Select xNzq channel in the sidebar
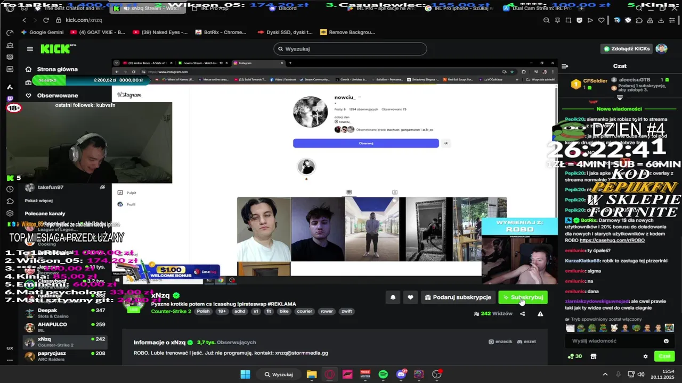Viewport: 682px width, 383px height. click(66, 342)
